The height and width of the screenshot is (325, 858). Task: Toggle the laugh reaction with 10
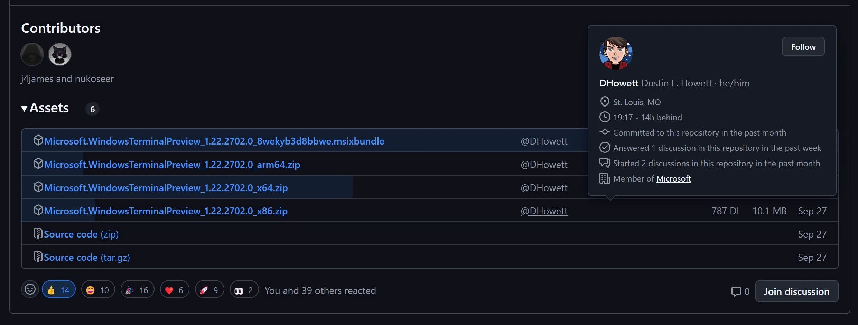98,289
